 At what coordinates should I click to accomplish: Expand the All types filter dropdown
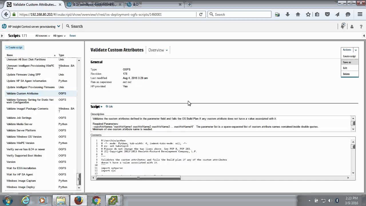[x=59, y=36]
